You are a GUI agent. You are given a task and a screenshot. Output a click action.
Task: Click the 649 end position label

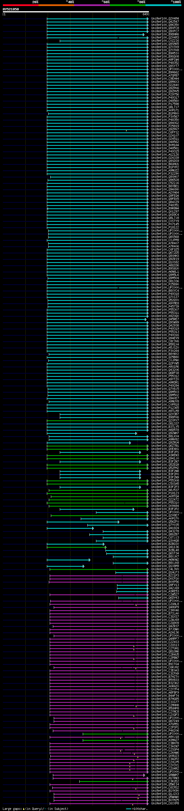[x=145, y=14]
